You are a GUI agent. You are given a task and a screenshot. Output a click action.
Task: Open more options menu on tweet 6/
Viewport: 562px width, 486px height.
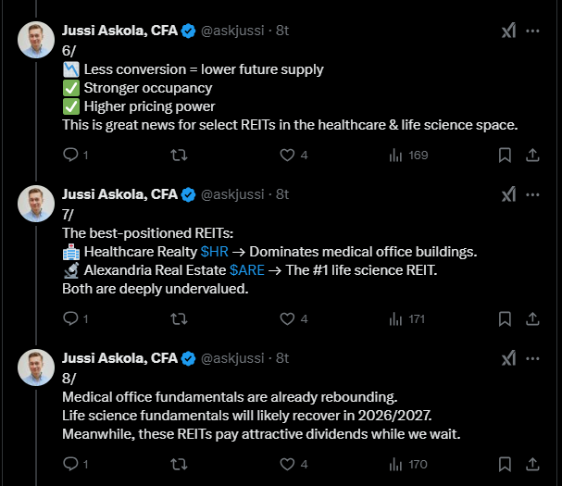(532, 31)
